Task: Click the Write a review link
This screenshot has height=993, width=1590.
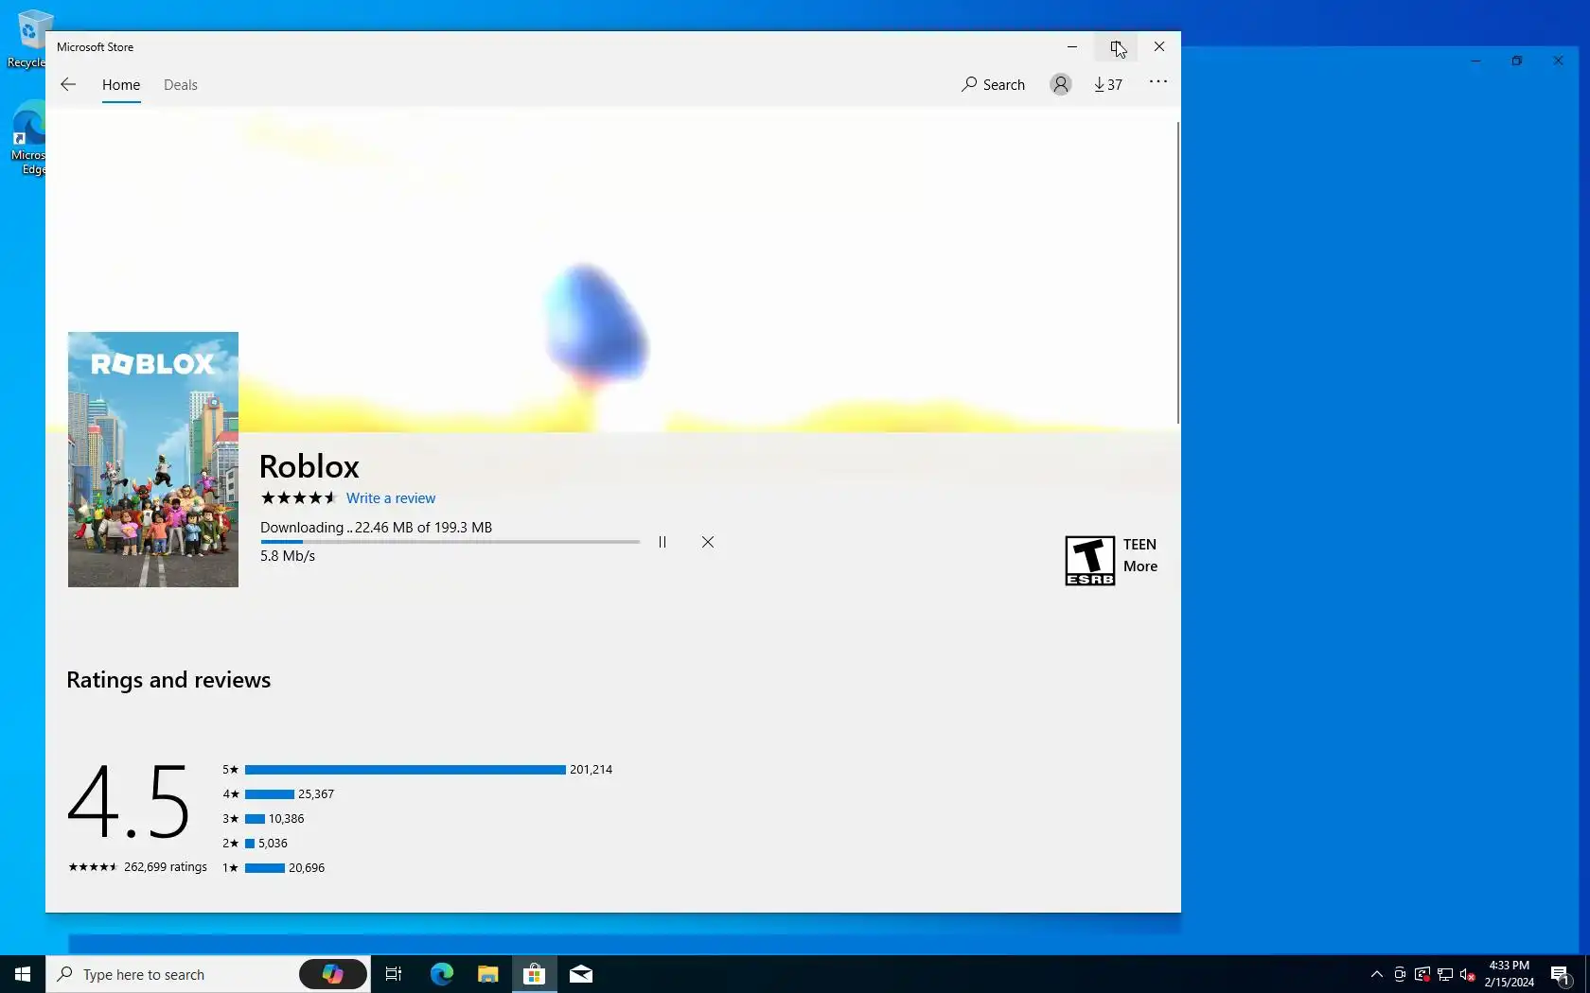Action: pos(391,498)
